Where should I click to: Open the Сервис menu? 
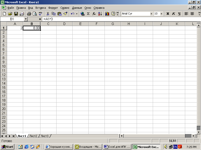point(65,8)
